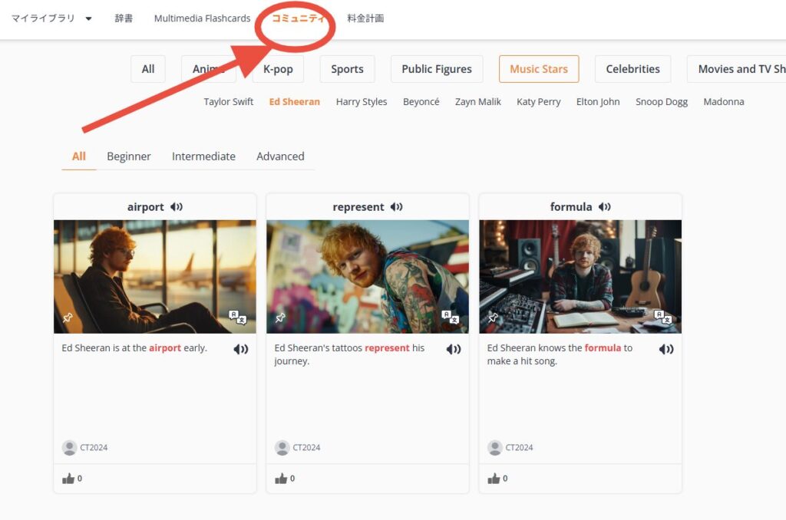Open the formula card studio image
786x520 pixels.
coord(580,277)
